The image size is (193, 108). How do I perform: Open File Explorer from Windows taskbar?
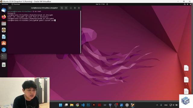(72, 105)
